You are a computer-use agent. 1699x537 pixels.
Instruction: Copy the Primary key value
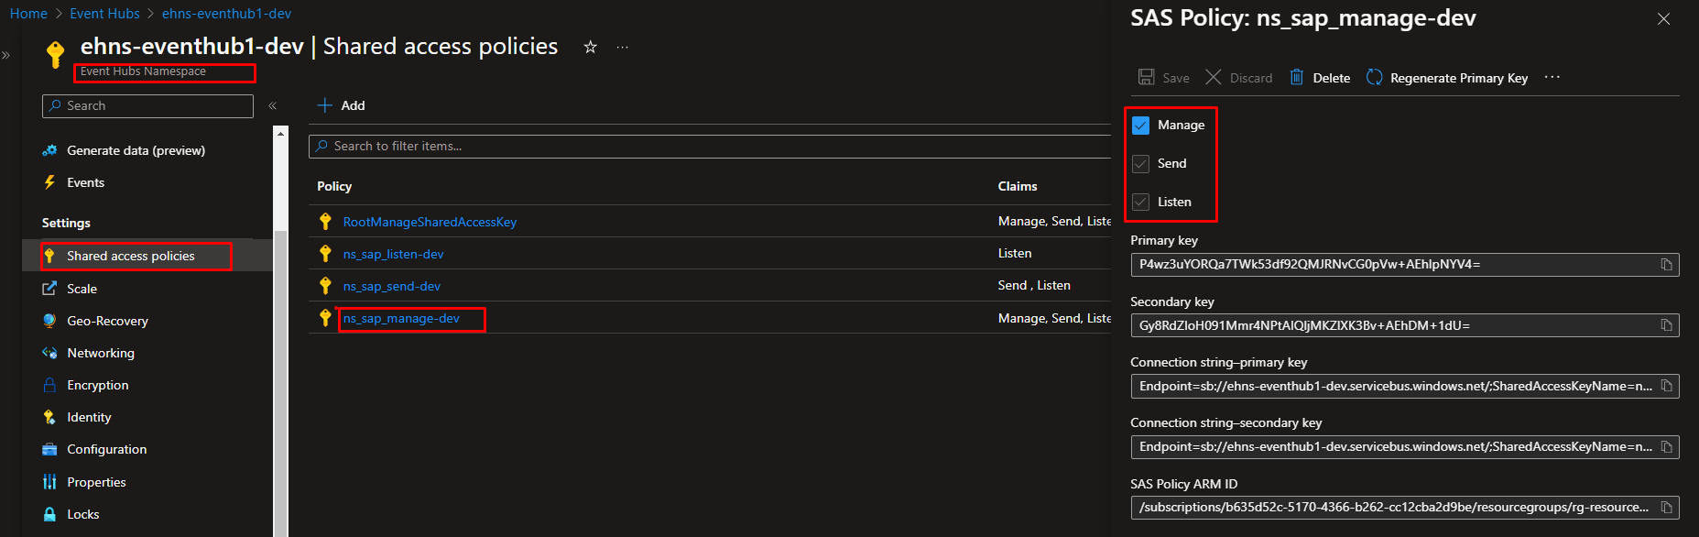[x=1667, y=265]
